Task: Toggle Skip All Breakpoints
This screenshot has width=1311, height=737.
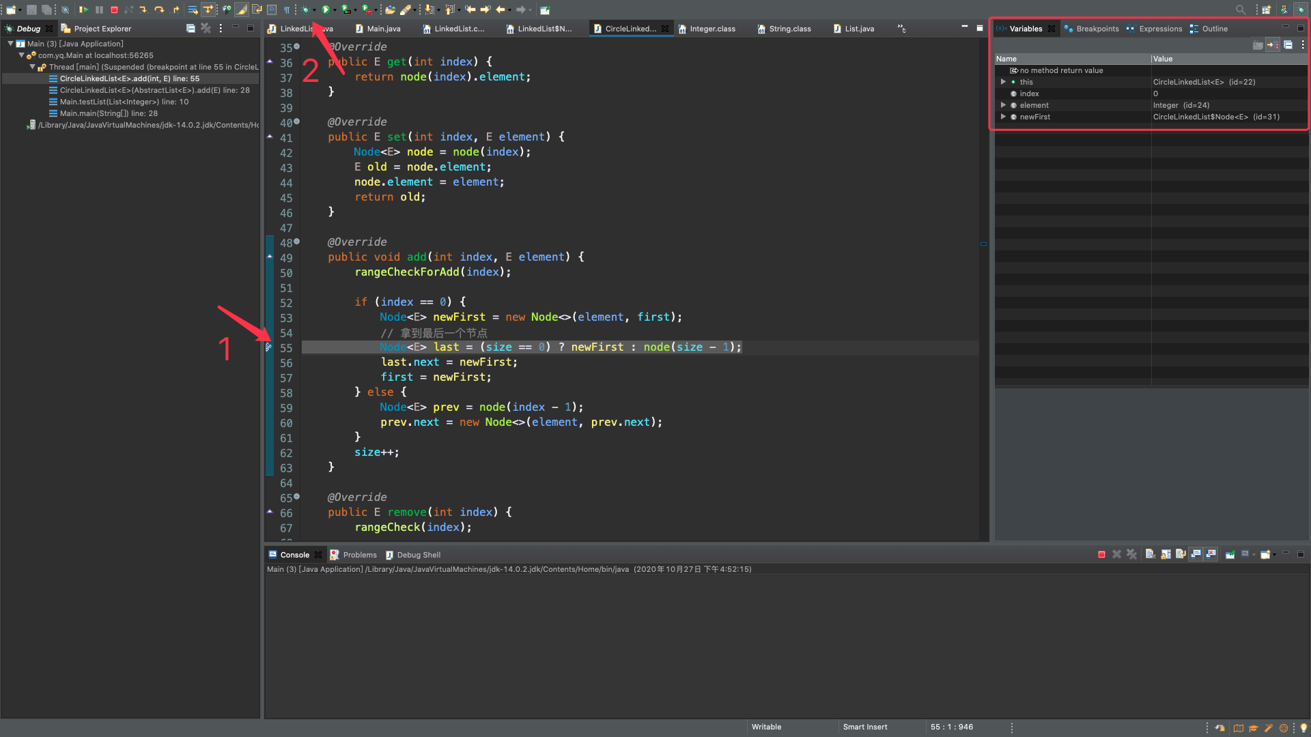Action: (65, 10)
